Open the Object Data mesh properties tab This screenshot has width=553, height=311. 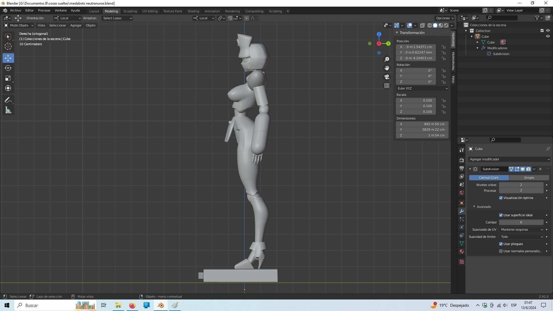pyautogui.click(x=462, y=243)
